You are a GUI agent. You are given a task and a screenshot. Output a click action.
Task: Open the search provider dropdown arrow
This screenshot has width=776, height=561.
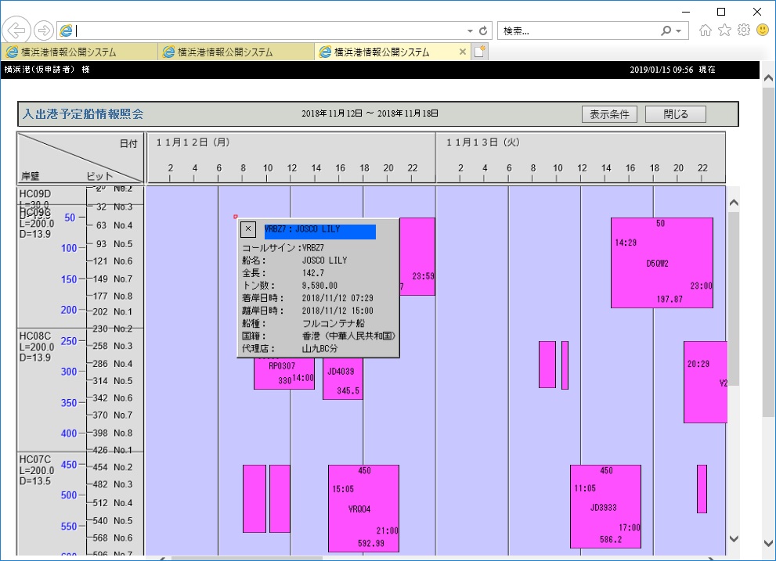678,31
